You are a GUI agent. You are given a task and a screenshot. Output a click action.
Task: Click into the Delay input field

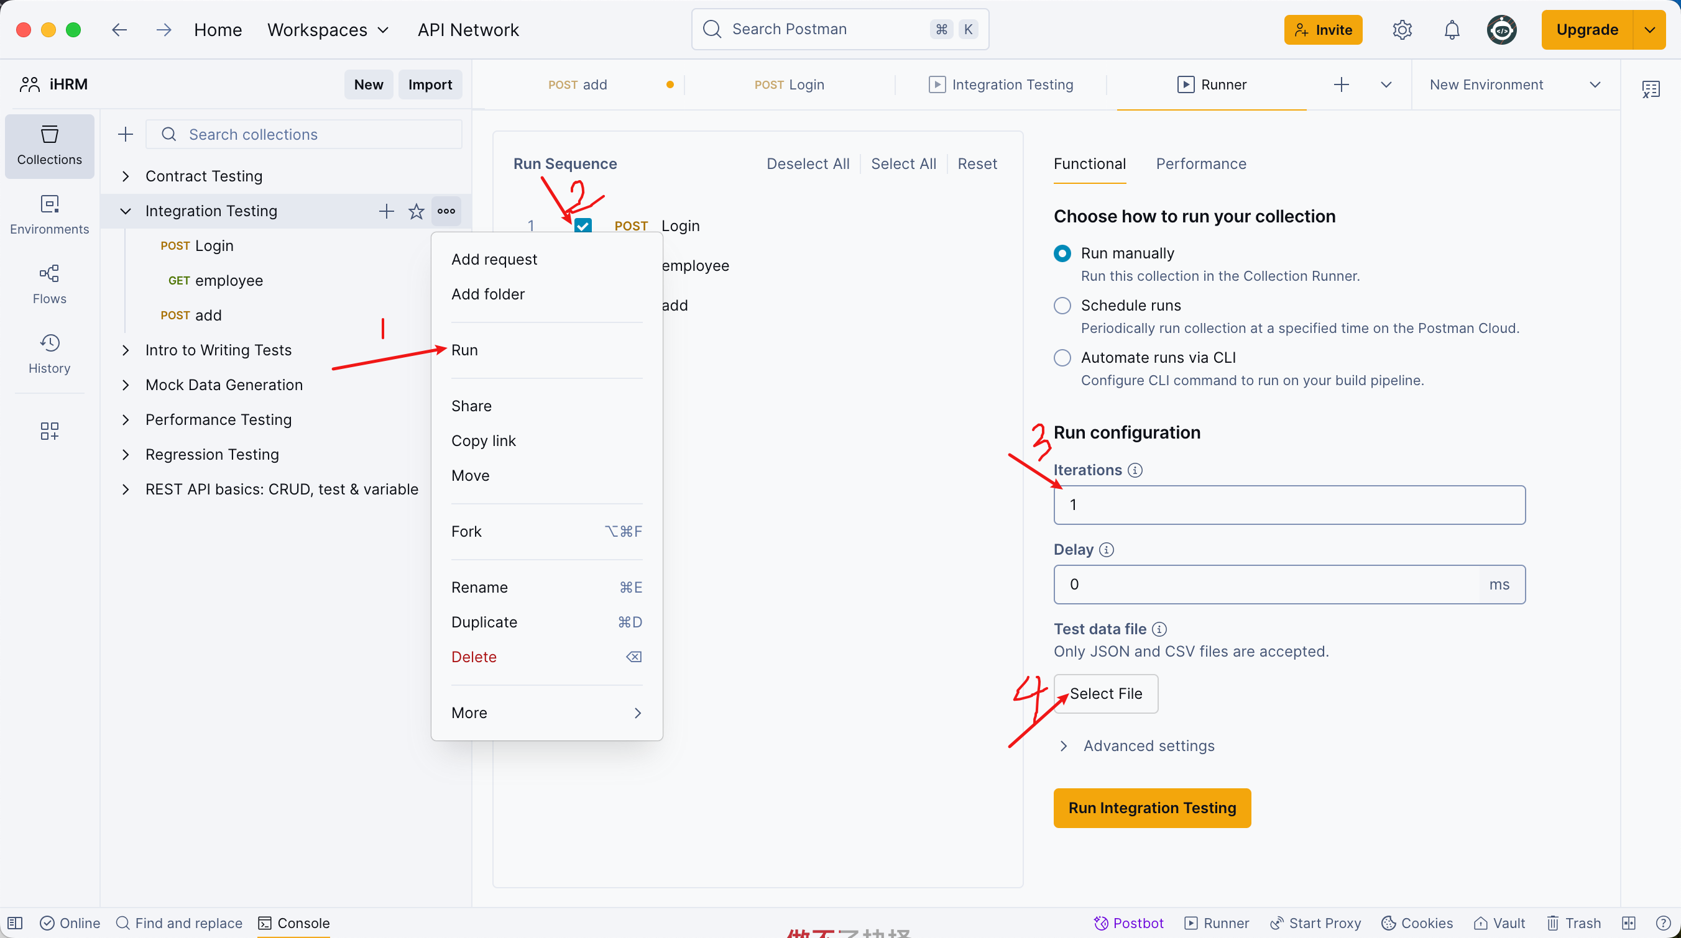point(1266,584)
